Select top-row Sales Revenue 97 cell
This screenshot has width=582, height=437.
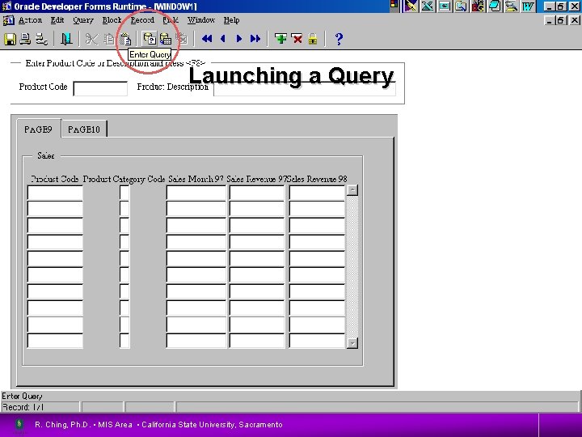257,193
